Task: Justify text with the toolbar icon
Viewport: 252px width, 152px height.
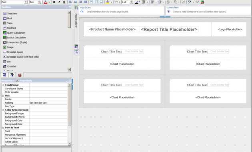Action: coord(86,2)
